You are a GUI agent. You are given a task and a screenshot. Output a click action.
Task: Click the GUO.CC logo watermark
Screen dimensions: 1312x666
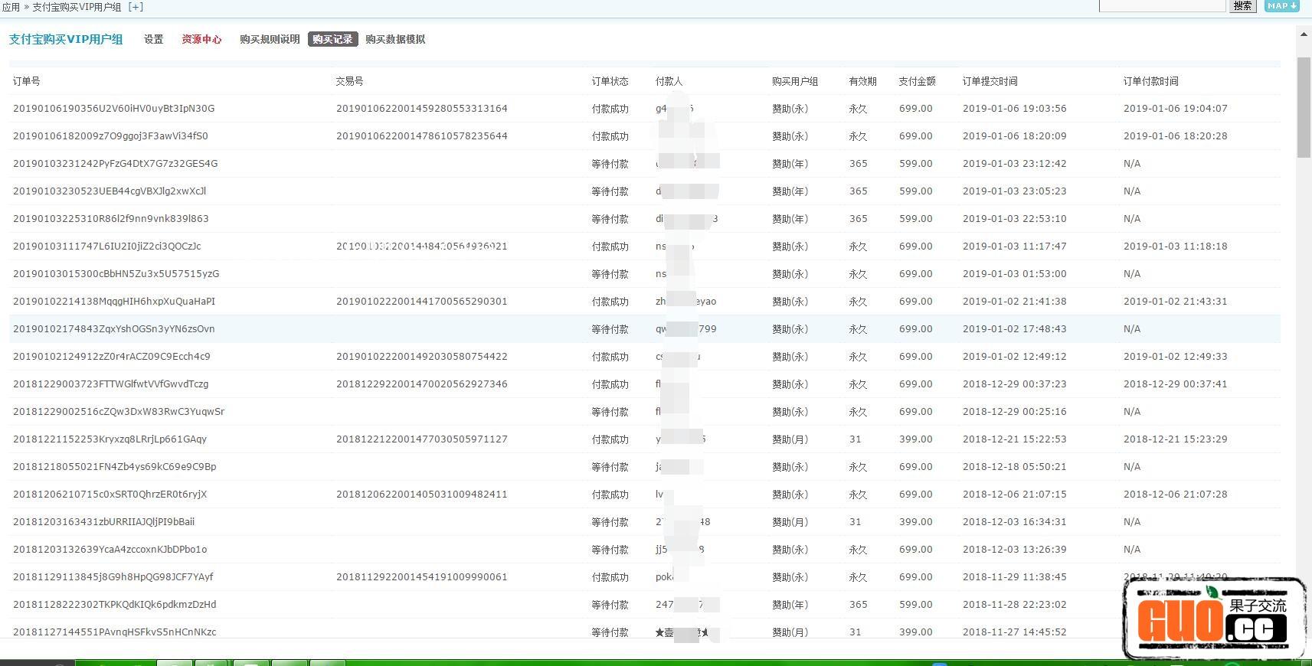1214,618
